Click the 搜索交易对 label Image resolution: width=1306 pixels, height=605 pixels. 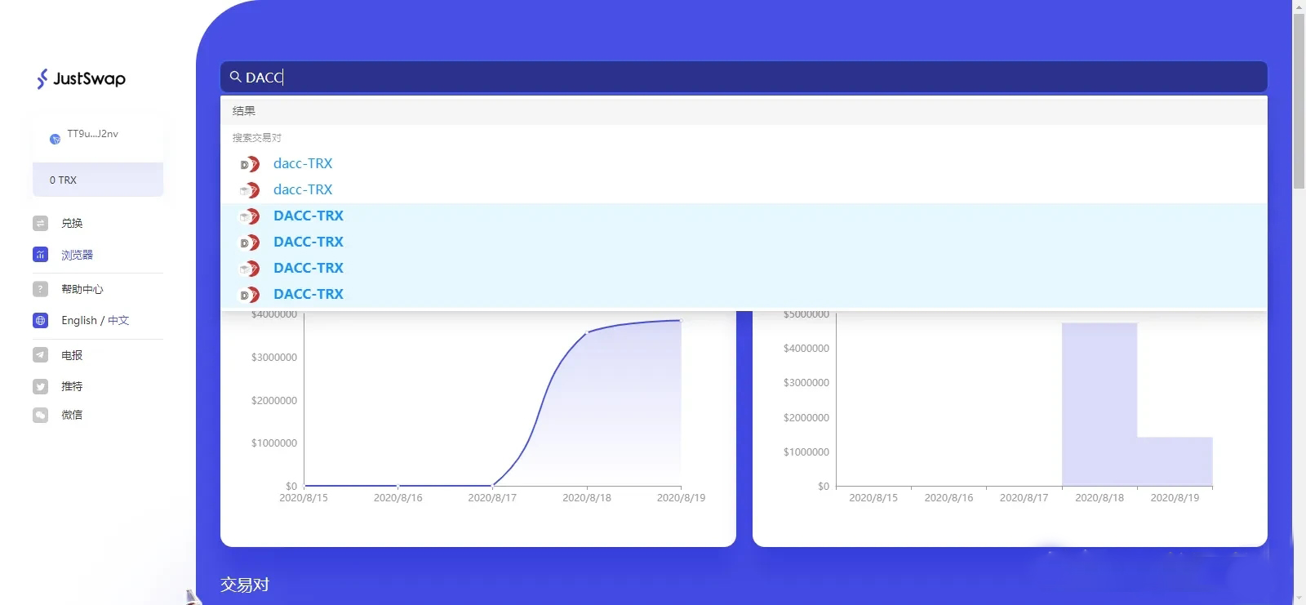257,138
